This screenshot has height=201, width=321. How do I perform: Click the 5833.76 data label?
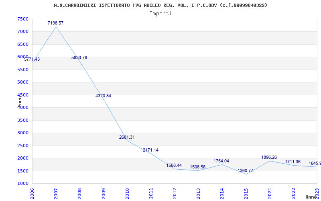coord(79,57)
